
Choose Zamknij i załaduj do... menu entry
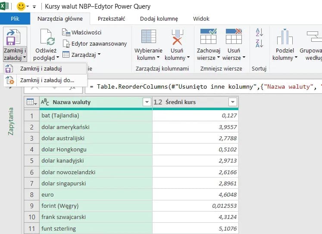pos(47,80)
